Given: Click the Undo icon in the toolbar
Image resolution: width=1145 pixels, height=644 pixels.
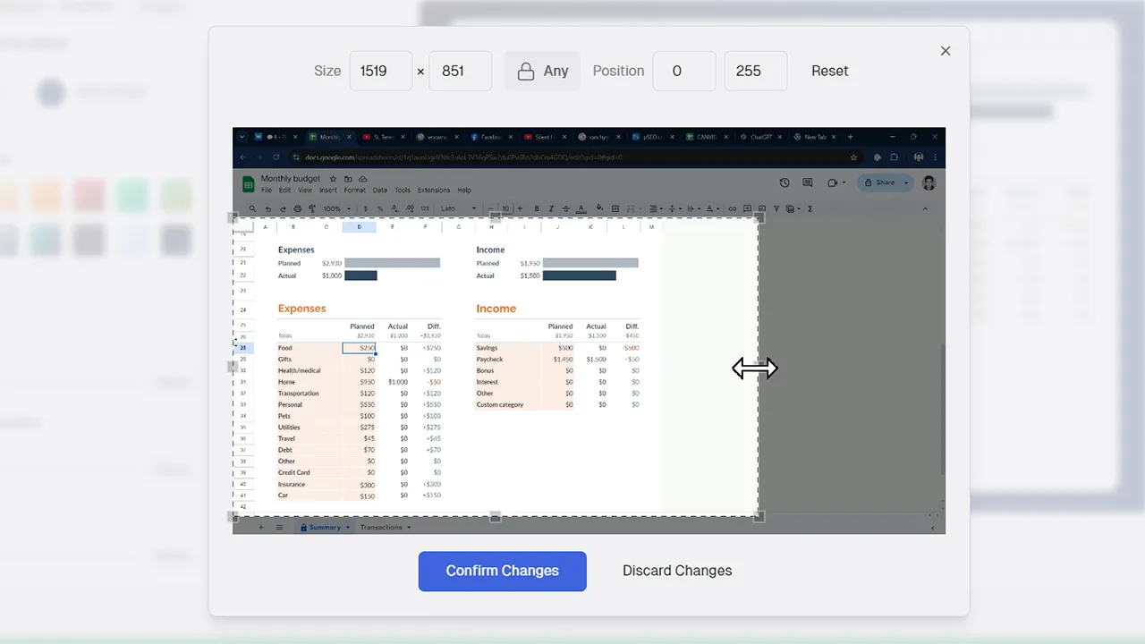Looking at the screenshot, I should (x=269, y=208).
